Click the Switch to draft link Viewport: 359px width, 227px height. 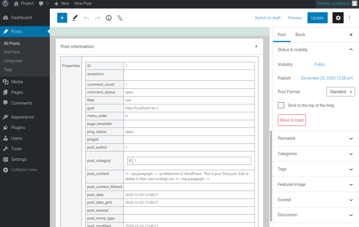pos(267,18)
